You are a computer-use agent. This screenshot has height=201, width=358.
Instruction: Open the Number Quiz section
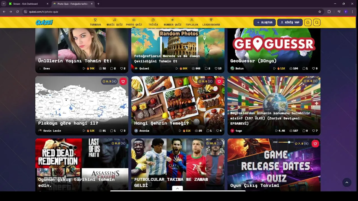pyautogui.click(x=173, y=22)
